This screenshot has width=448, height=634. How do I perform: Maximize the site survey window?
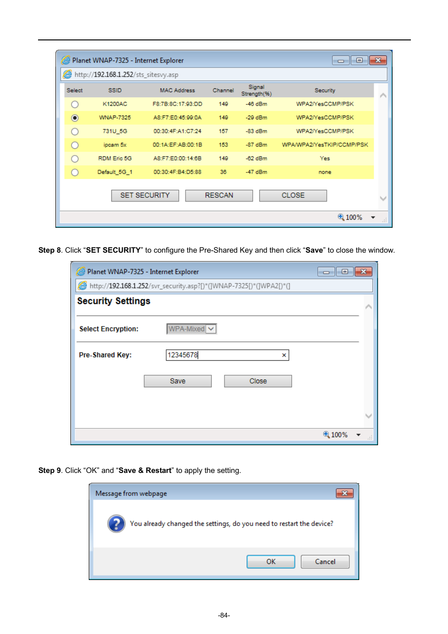pos(359,60)
